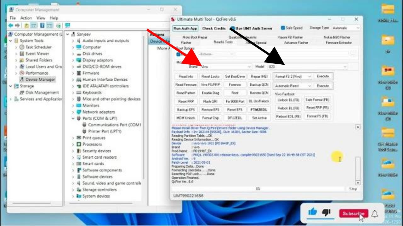This screenshot has width=403, height=226.
Task: Click the Display adaptors icon
Action: [79, 60]
